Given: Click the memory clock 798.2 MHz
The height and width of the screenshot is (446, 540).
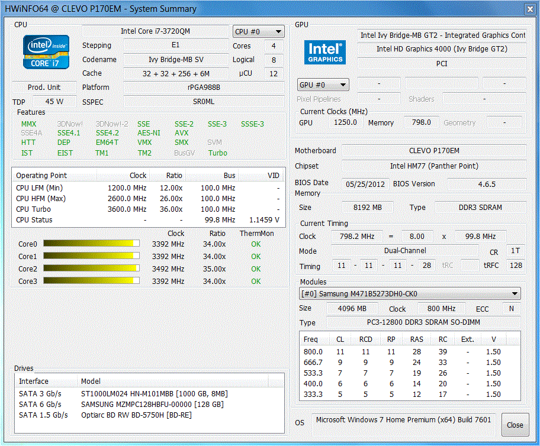Looking at the screenshot, I should pyautogui.click(x=357, y=237).
